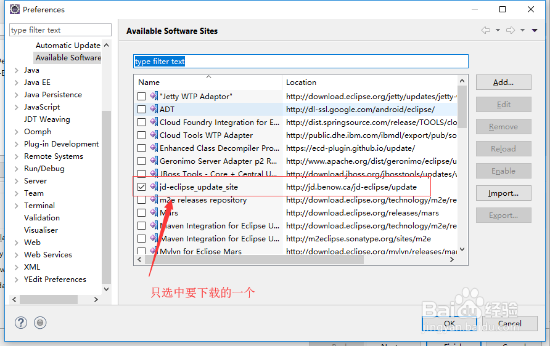Image resolution: width=550 pixels, height=346 pixels.
Task: Click the Preferences window app icon
Action: [x=15, y=9]
